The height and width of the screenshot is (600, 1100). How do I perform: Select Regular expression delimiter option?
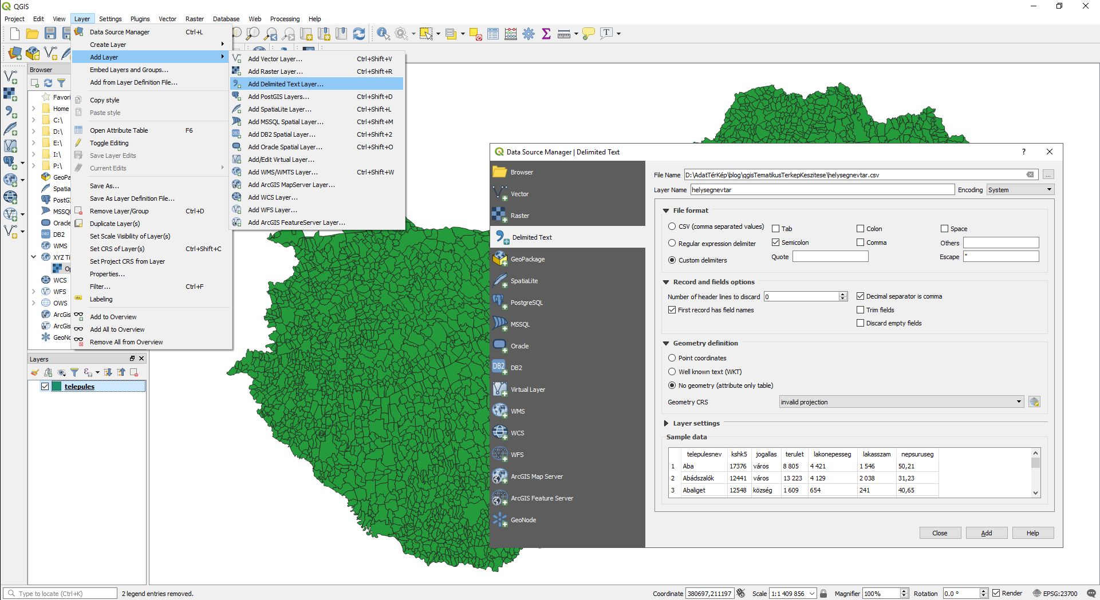coord(672,243)
